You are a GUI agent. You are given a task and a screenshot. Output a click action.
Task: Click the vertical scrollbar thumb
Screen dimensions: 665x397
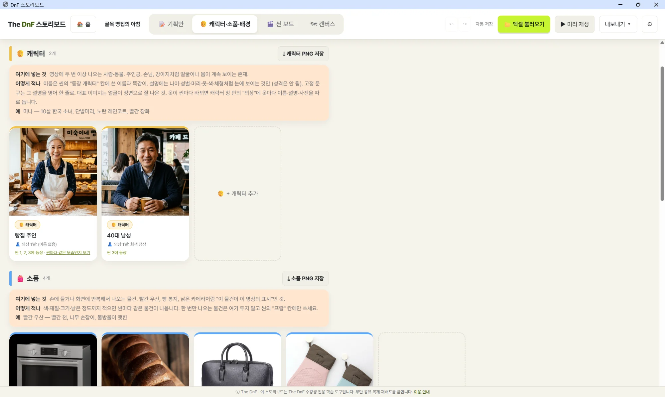pos(662,133)
